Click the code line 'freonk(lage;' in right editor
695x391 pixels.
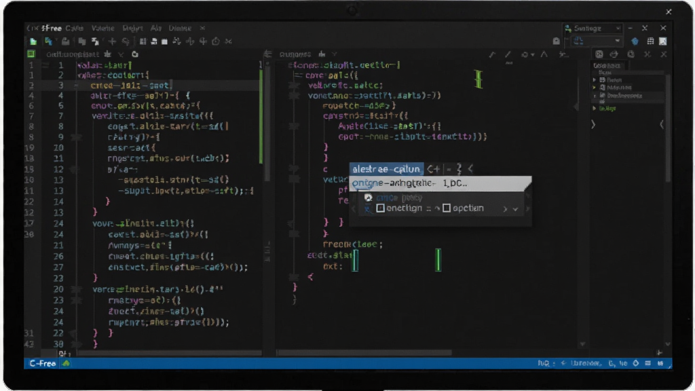353,244
